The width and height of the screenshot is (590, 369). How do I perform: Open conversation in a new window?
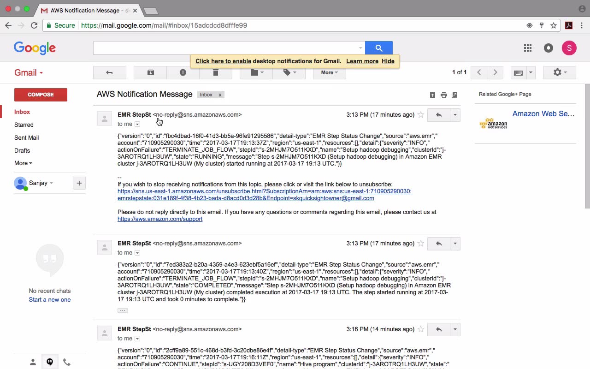(x=454, y=95)
